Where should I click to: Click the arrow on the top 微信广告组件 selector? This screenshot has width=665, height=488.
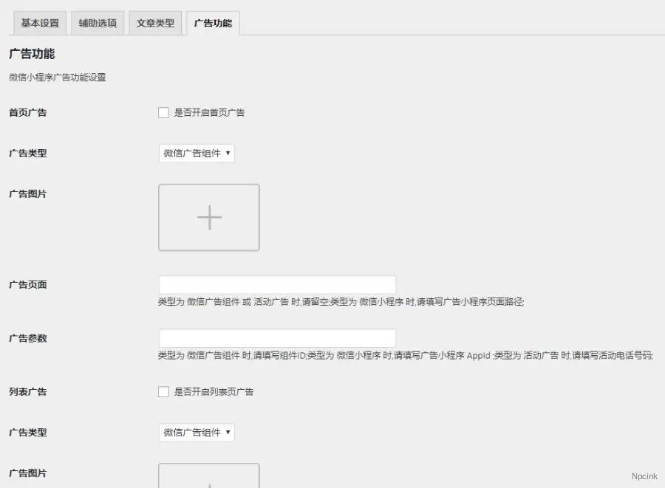(x=228, y=153)
